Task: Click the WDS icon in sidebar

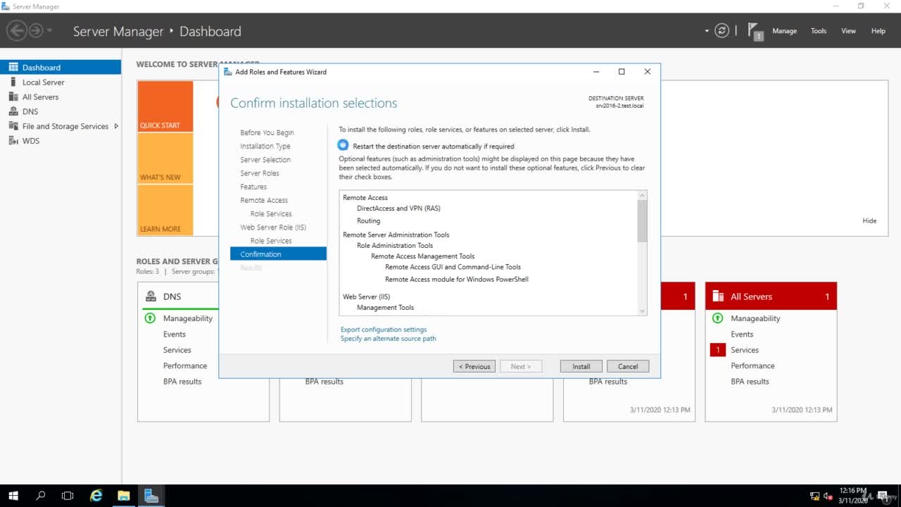Action: [x=13, y=141]
